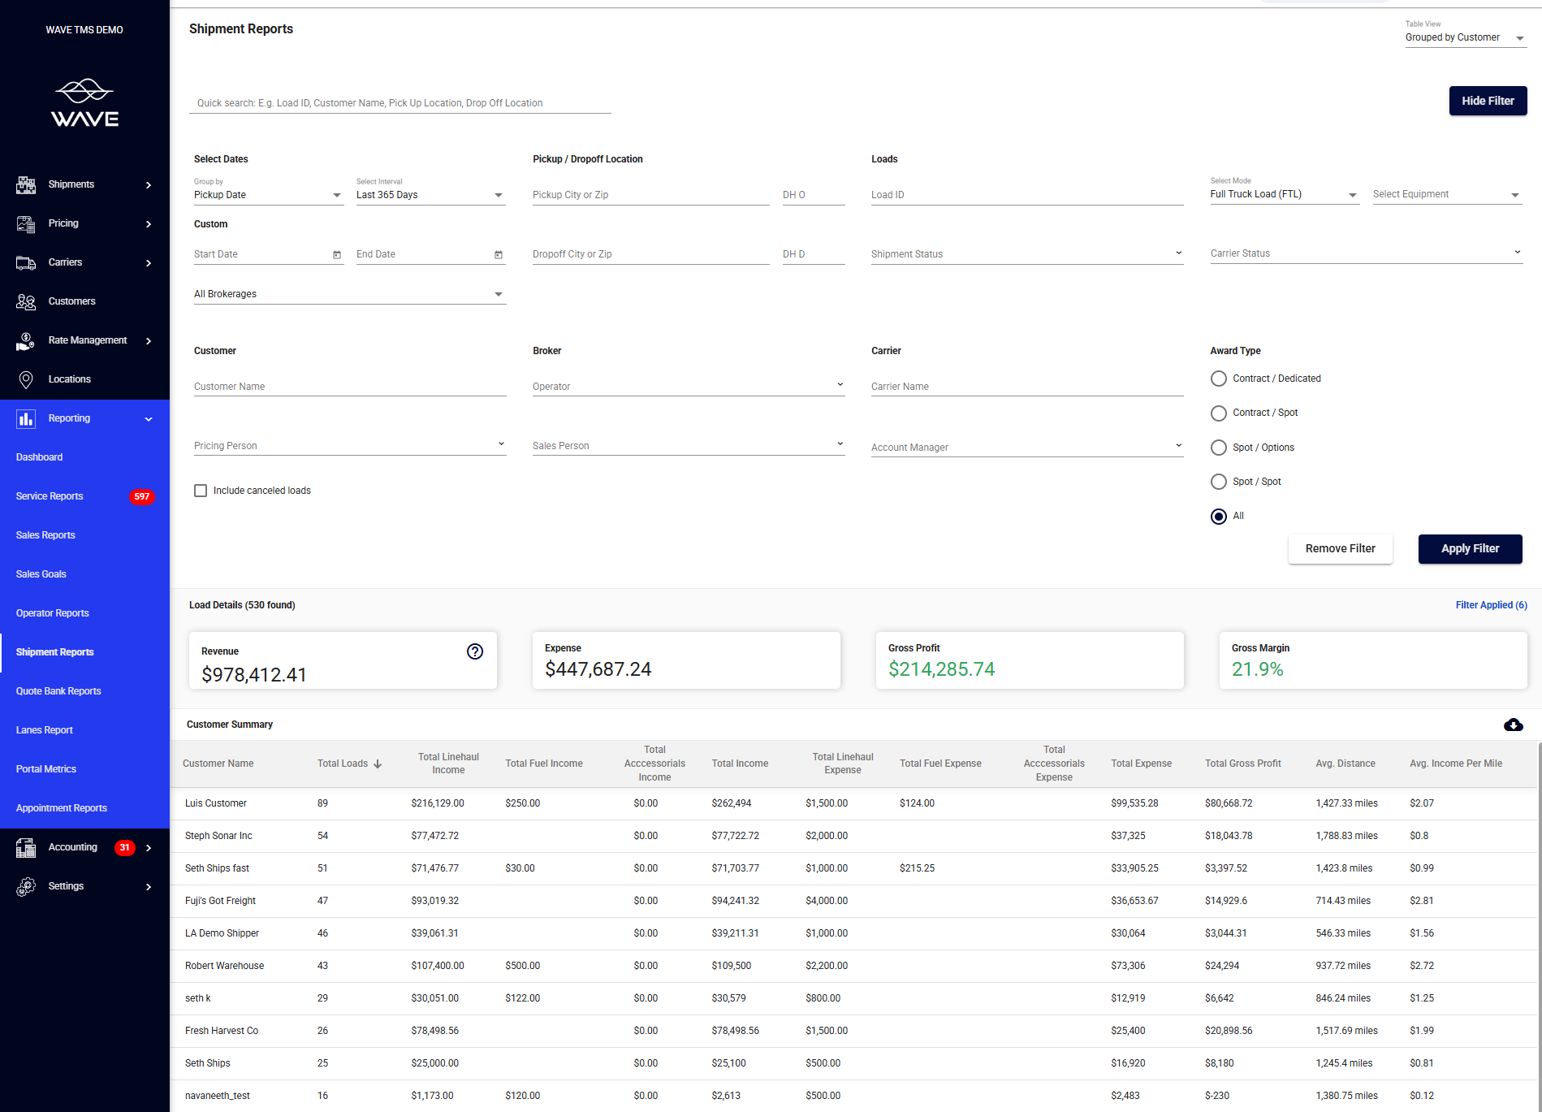Download customer summary with cloud icon
The width and height of the screenshot is (1542, 1112).
click(x=1513, y=725)
